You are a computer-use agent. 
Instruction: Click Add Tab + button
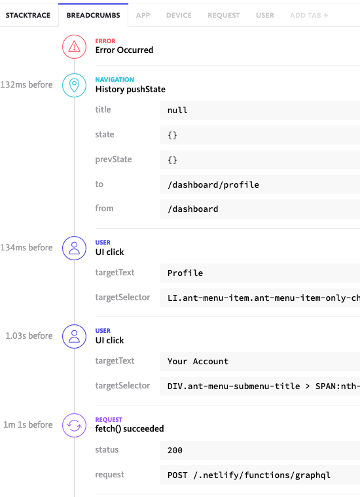pos(309,15)
